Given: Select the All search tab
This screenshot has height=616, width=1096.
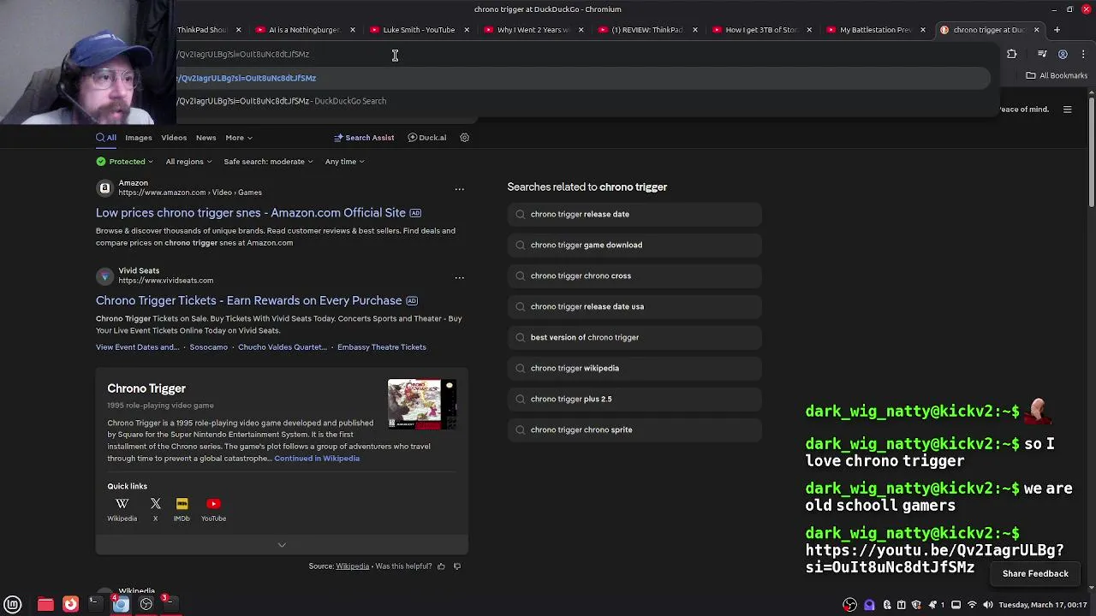Looking at the screenshot, I should tap(106, 138).
